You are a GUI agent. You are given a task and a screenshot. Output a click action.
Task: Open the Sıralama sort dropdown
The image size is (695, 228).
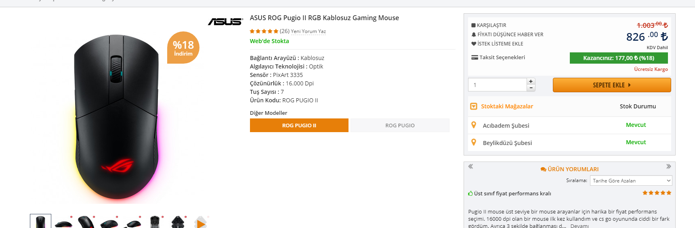click(x=631, y=181)
